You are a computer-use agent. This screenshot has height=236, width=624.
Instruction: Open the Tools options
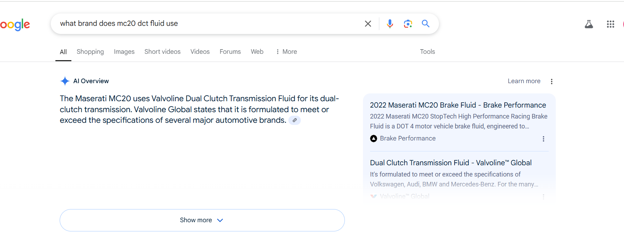[427, 52]
